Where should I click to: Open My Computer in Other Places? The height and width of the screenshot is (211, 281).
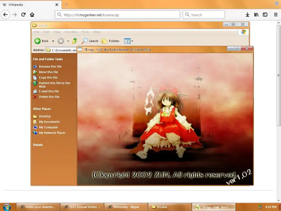(48, 127)
